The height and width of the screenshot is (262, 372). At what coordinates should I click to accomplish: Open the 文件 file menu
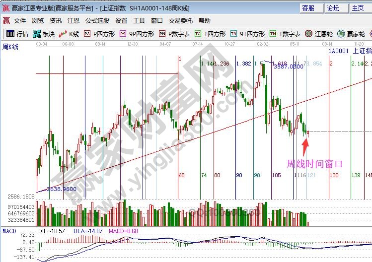pyautogui.click(x=20, y=21)
